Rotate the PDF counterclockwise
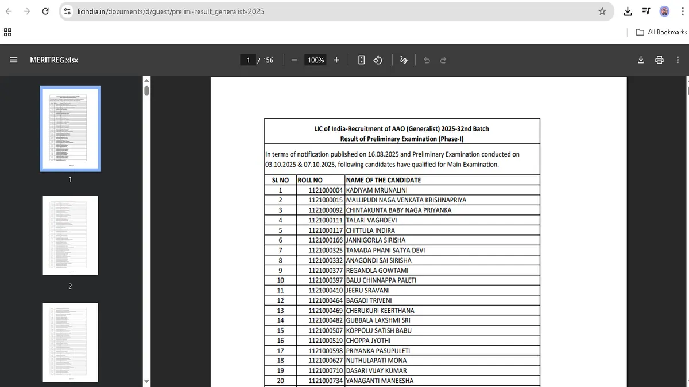The image size is (689, 387). pos(378,60)
